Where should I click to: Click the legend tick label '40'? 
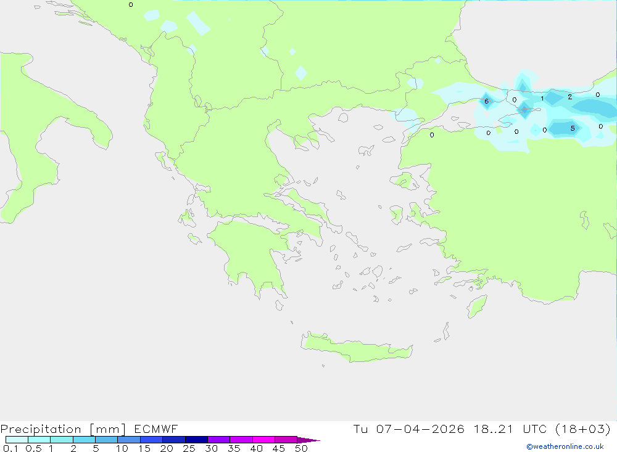(x=257, y=448)
